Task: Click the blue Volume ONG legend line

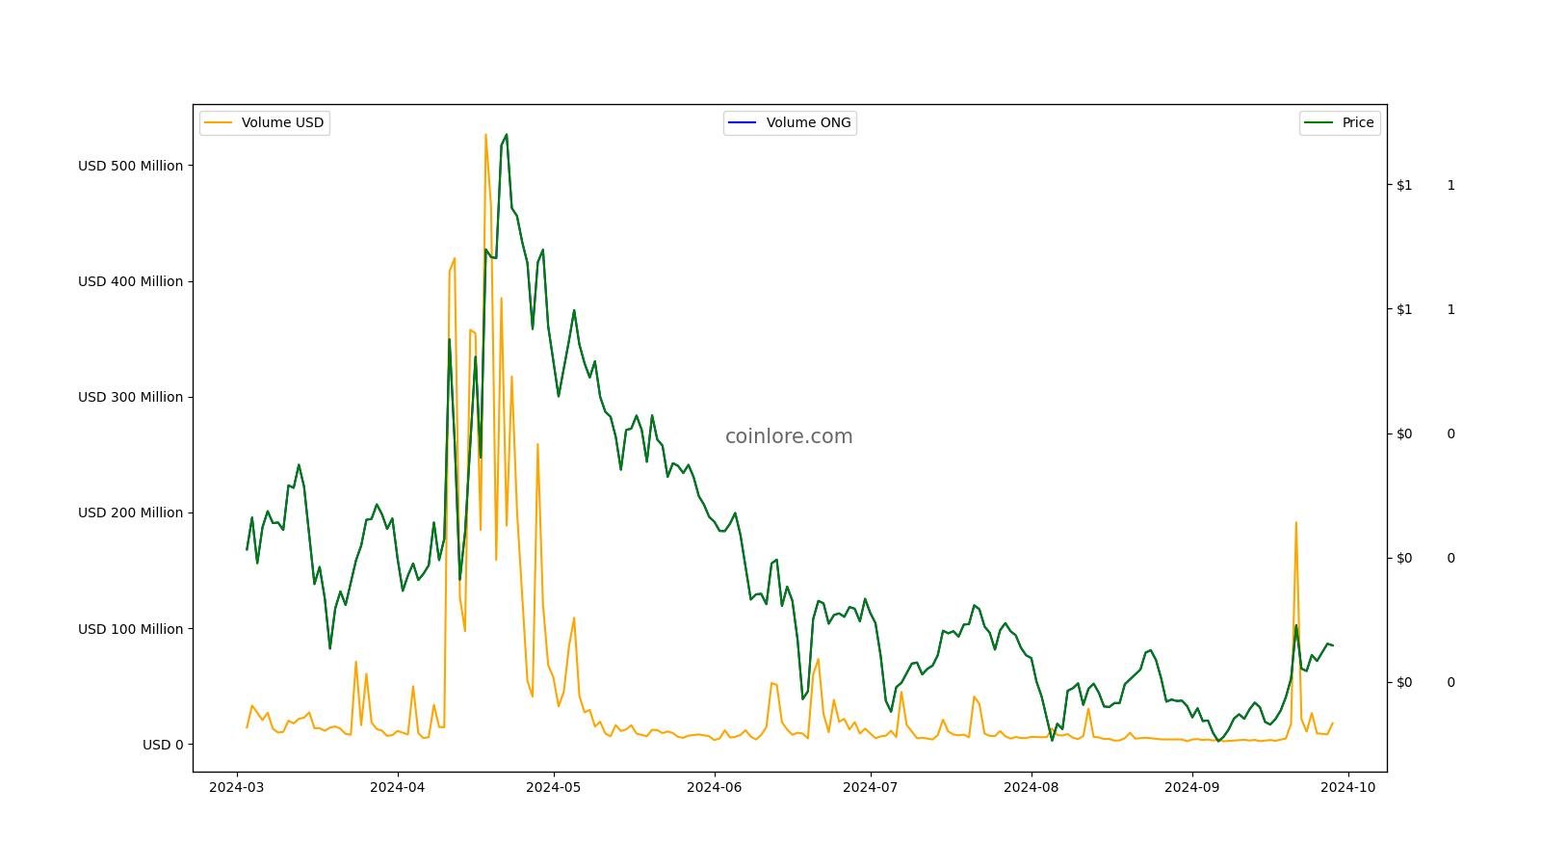Action: (743, 123)
